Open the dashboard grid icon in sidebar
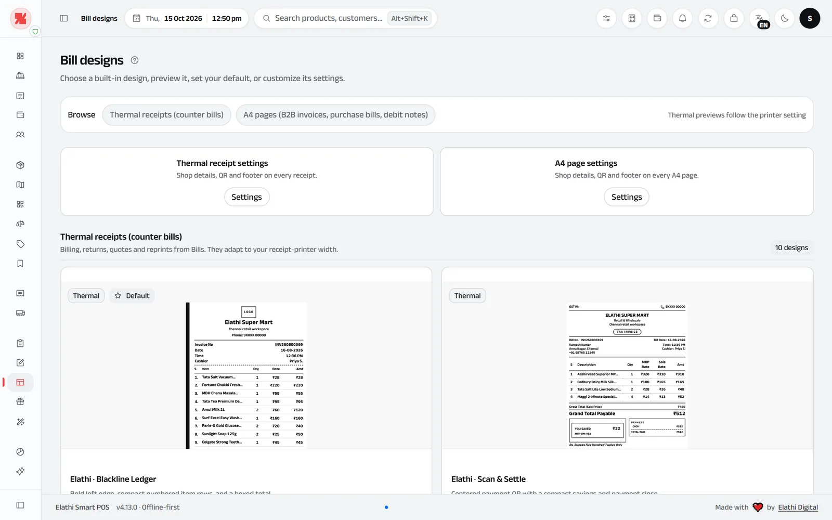 (x=20, y=56)
